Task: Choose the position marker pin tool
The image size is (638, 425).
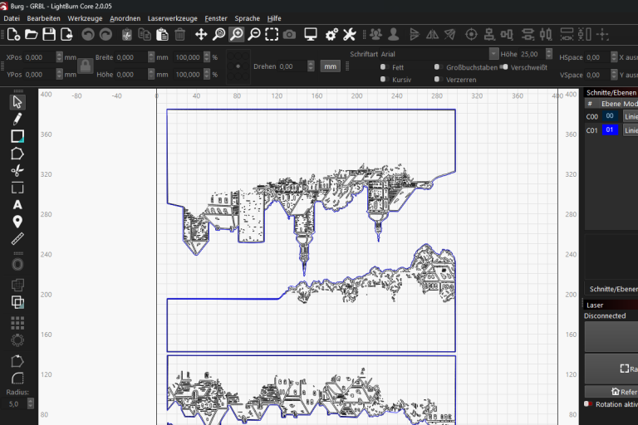Action: coord(17,222)
